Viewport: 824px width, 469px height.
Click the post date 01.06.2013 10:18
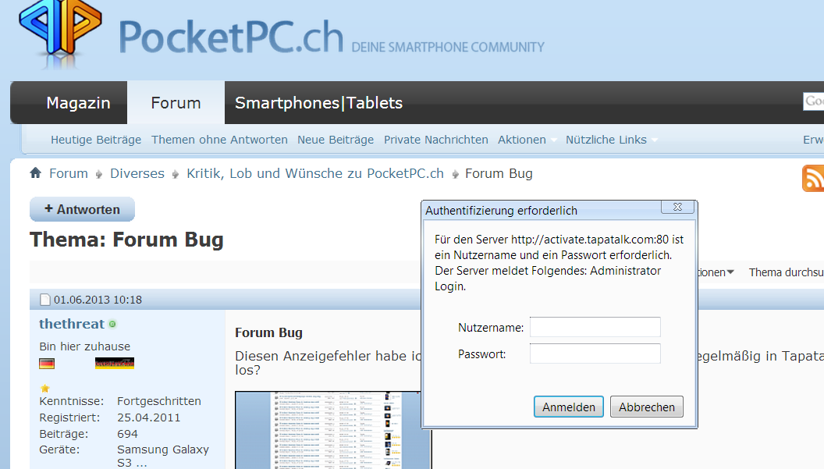click(98, 300)
